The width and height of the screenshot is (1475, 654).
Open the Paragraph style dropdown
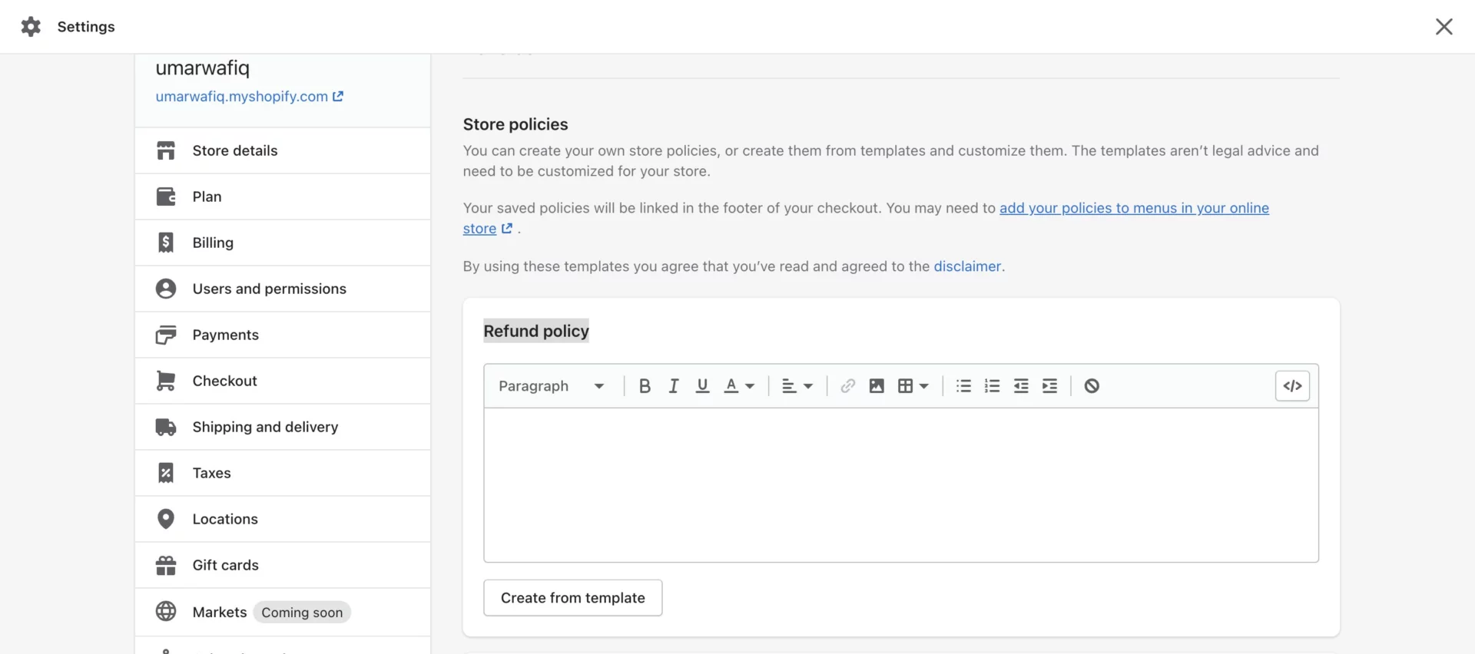552,386
